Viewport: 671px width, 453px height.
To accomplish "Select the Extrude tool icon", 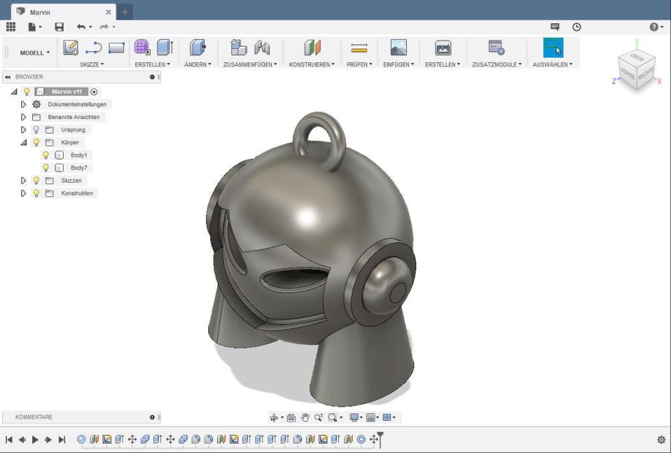I will [x=165, y=47].
